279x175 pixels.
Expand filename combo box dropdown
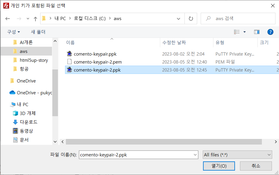point(195,155)
